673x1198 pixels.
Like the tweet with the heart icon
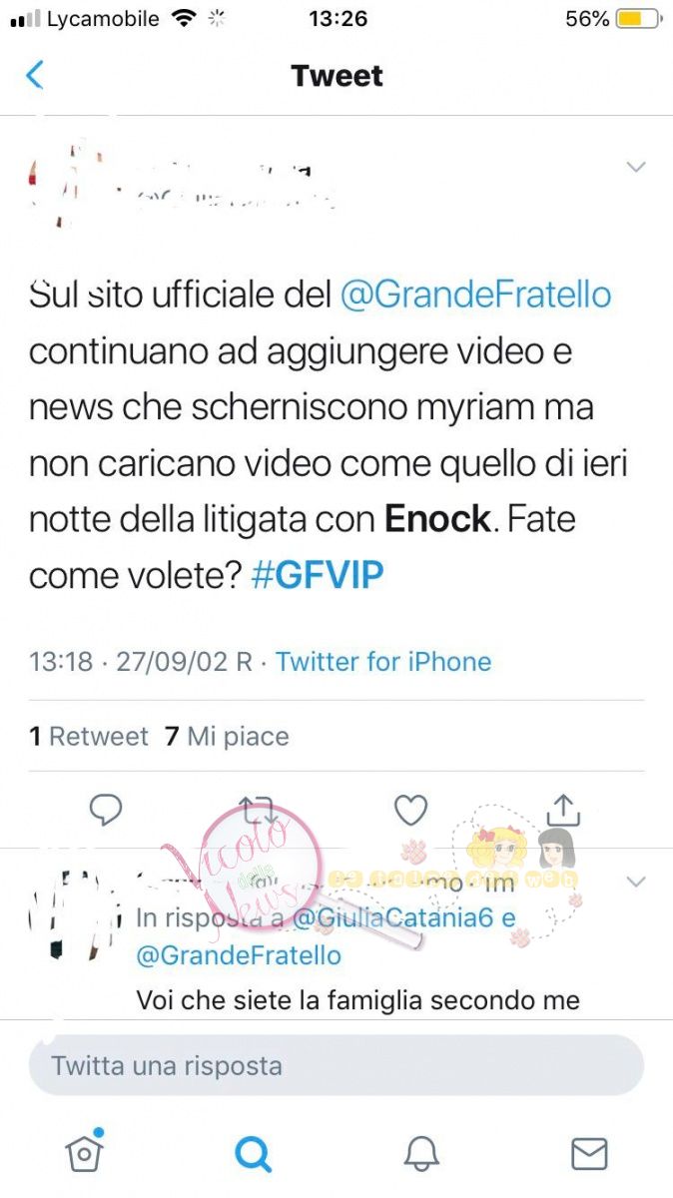coord(410,811)
